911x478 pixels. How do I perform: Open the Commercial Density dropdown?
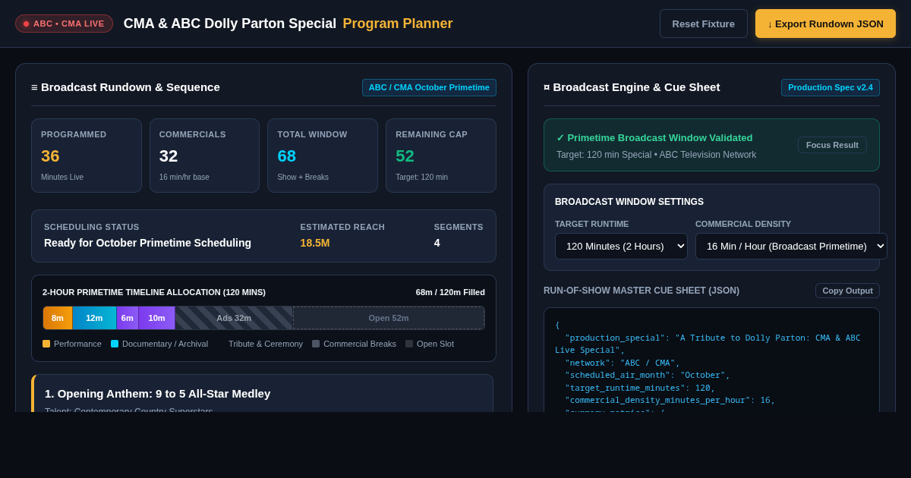click(x=791, y=246)
